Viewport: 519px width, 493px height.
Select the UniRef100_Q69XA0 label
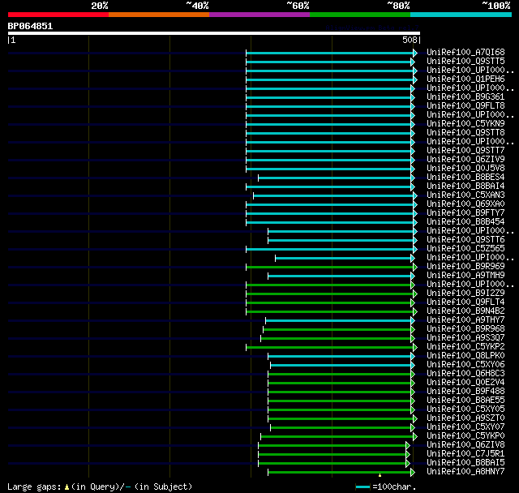[x=465, y=204]
